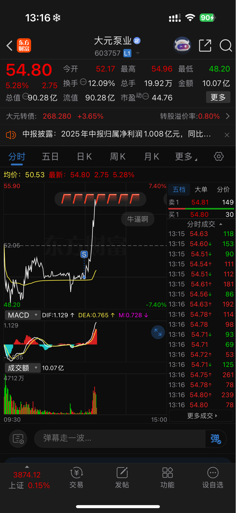Image resolution: width=236 pixels, height=513 pixels.
Task: Switch to the 月K tab
Action: coord(152,157)
